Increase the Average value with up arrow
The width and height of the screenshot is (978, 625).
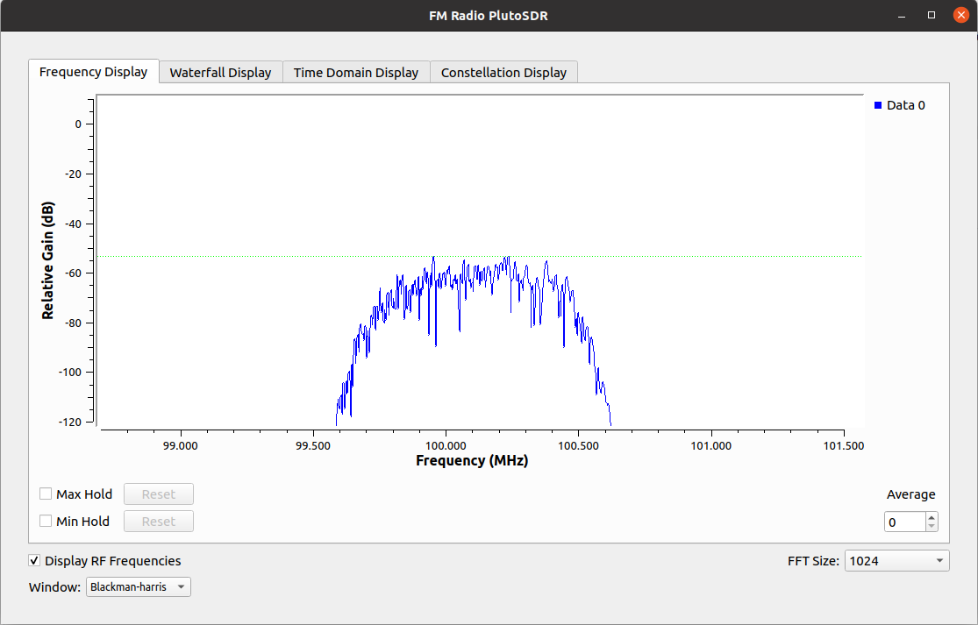932,517
